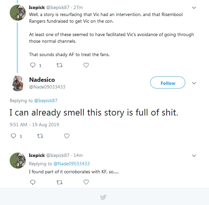Open dropdown next to Follow button
The image size is (209, 205).
pyautogui.click(x=194, y=83)
